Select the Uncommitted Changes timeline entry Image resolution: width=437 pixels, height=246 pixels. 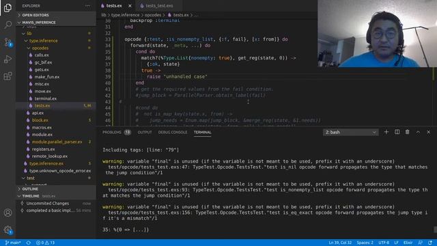point(56,204)
